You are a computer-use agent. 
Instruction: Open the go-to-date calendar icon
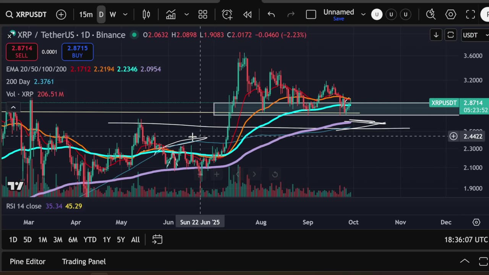tap(157, 240)
